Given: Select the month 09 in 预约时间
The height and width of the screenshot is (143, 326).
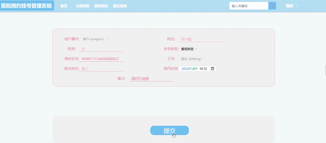Looking at the screenshot, I should 191,69.
